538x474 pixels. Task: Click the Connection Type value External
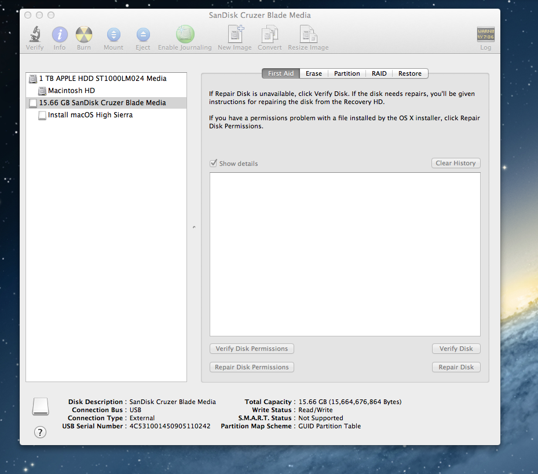(142, 418)
